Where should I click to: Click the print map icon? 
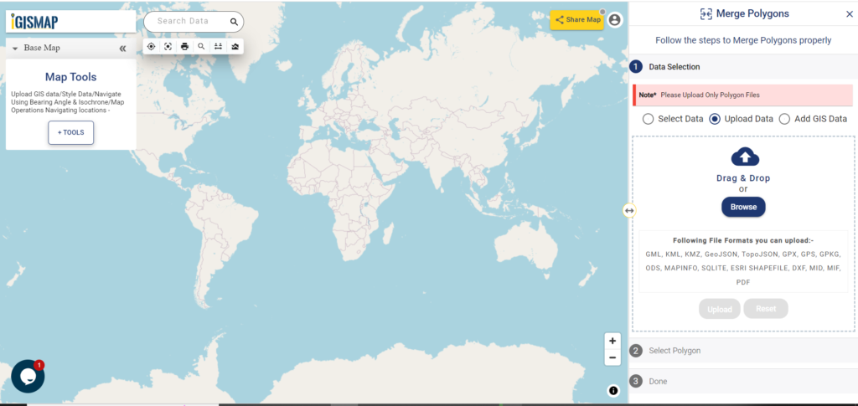point(185,46)
